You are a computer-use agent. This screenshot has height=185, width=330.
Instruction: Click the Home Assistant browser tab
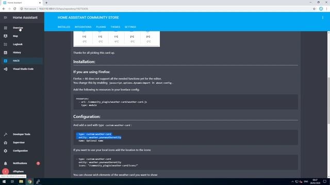tap(21, 3)
